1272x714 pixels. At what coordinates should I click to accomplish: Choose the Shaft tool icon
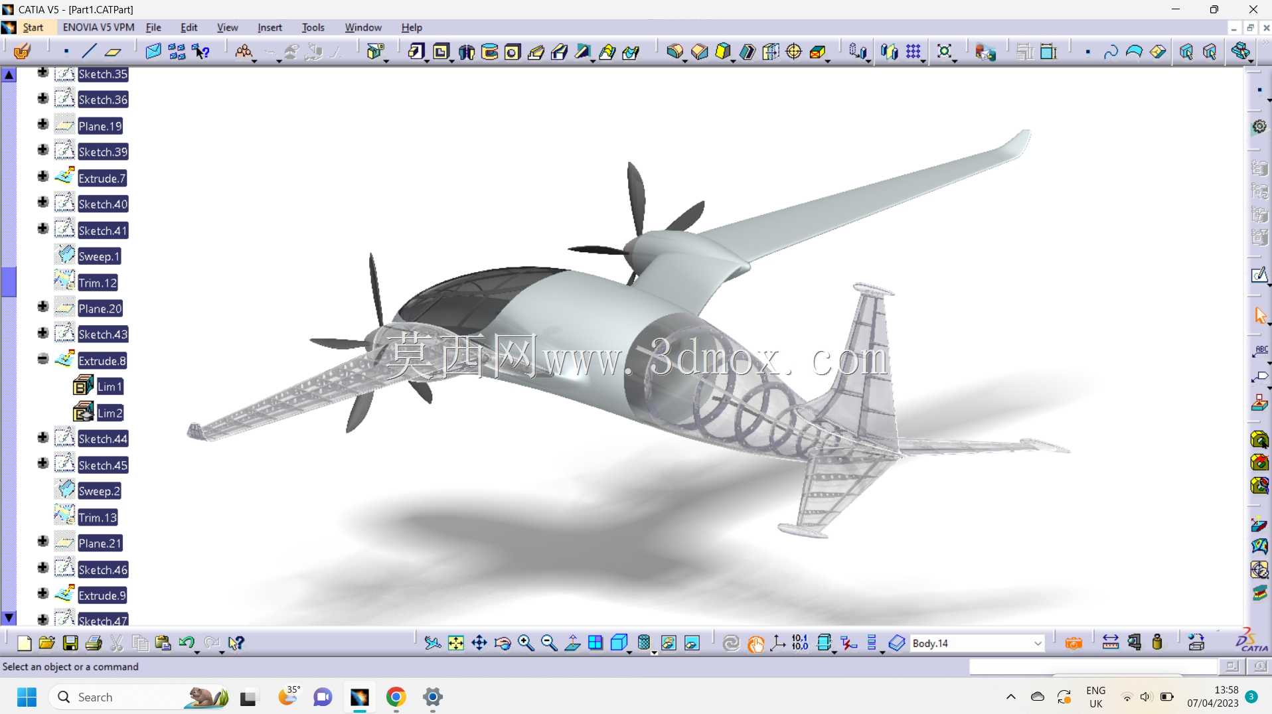466,51
